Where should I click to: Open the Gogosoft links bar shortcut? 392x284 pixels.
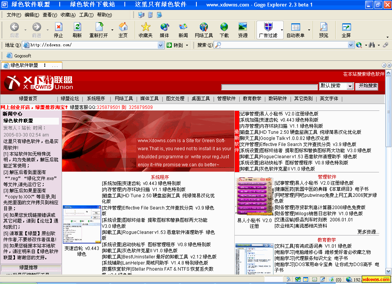point(19,56)
